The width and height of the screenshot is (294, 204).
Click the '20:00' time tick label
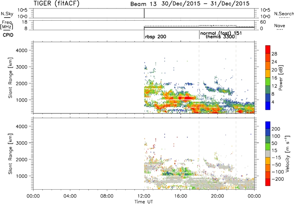(218, 196)
